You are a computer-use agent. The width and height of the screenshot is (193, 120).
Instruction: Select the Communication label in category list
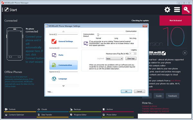point(65,65)
